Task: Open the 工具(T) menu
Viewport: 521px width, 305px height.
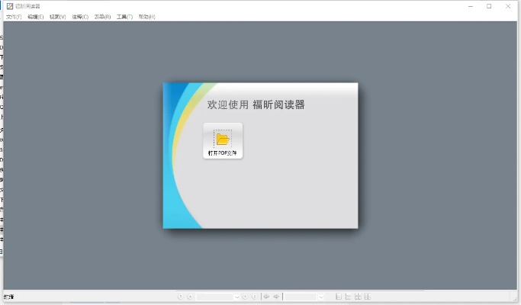Action: click(x=124, y=16)
